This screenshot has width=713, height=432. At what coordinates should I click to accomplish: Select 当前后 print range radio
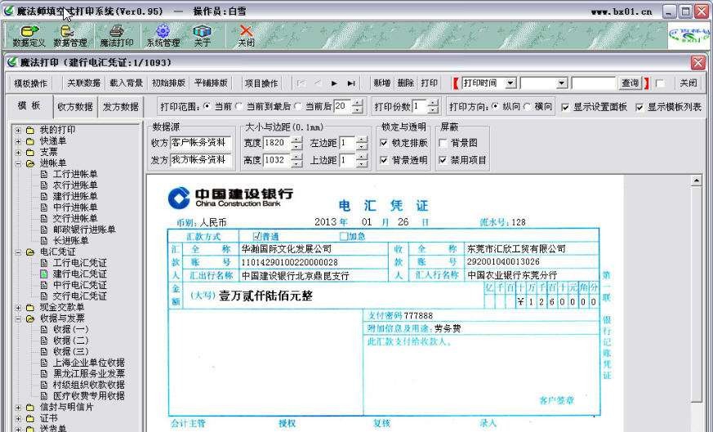pos(298,106)
